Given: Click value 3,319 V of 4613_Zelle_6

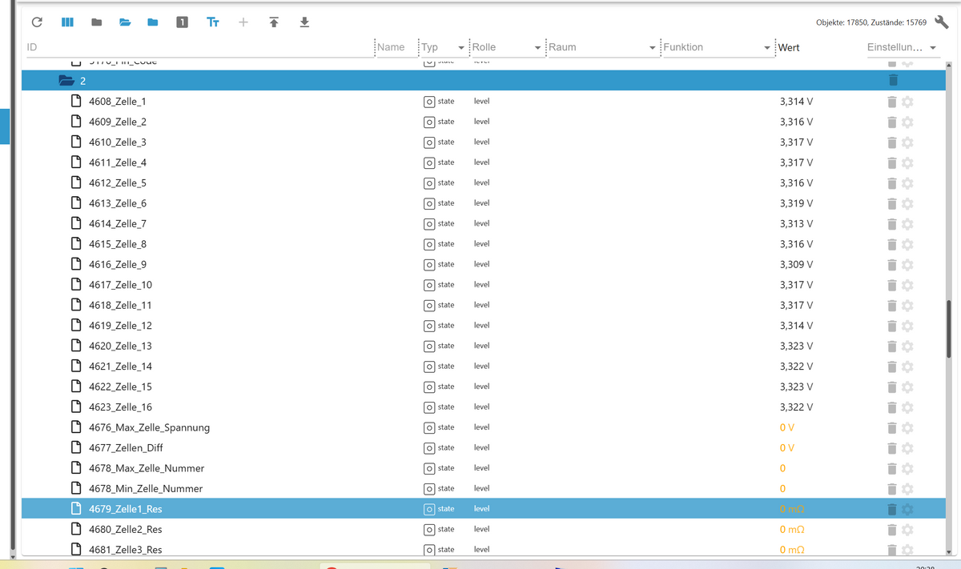Looking at the screenshot, I should tap(796, 203).
